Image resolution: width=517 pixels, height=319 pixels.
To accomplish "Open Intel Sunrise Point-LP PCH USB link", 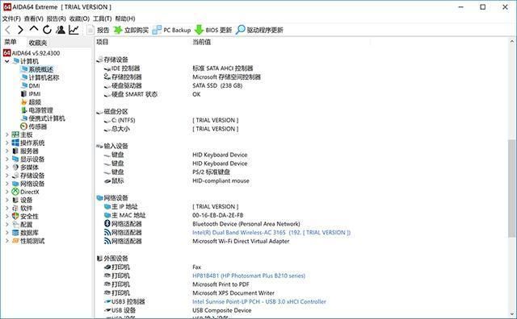I will pos(259,301).
